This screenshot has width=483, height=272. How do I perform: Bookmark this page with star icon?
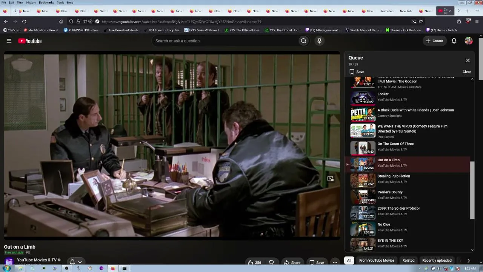pos(421,22)
